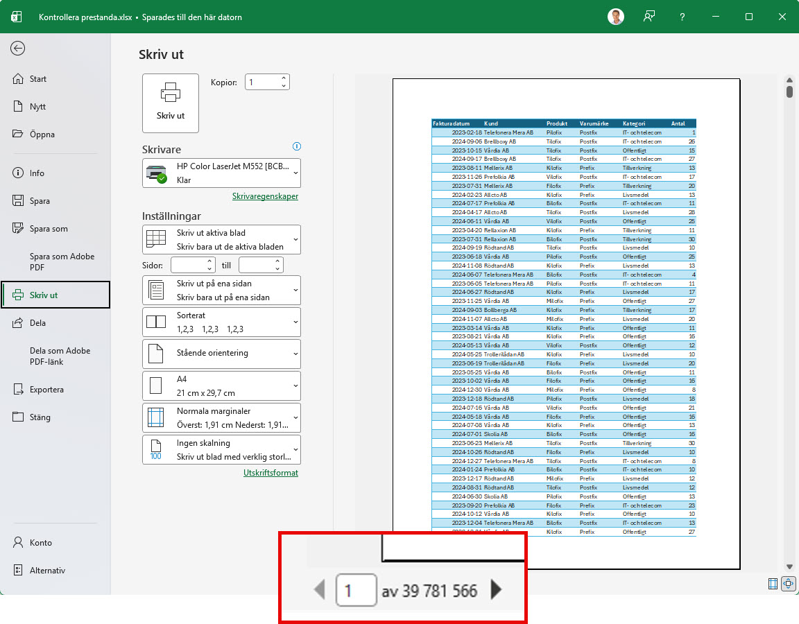Increase the Kopior copies count
This screenshot has width=799, height=624.
pos(284,78)
